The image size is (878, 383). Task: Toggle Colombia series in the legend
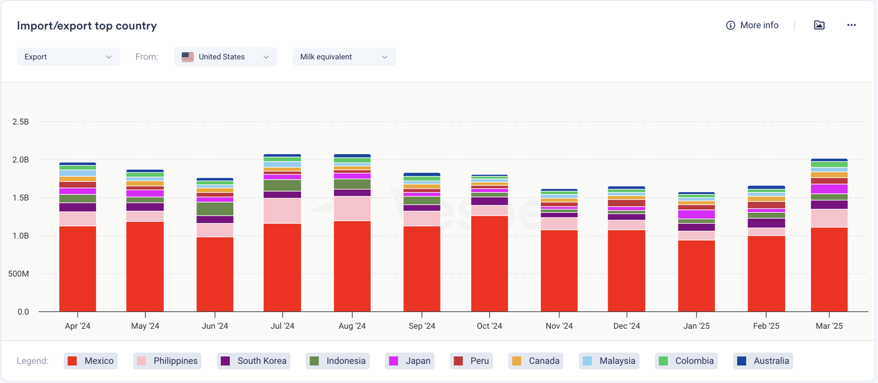tap(686, 361)
